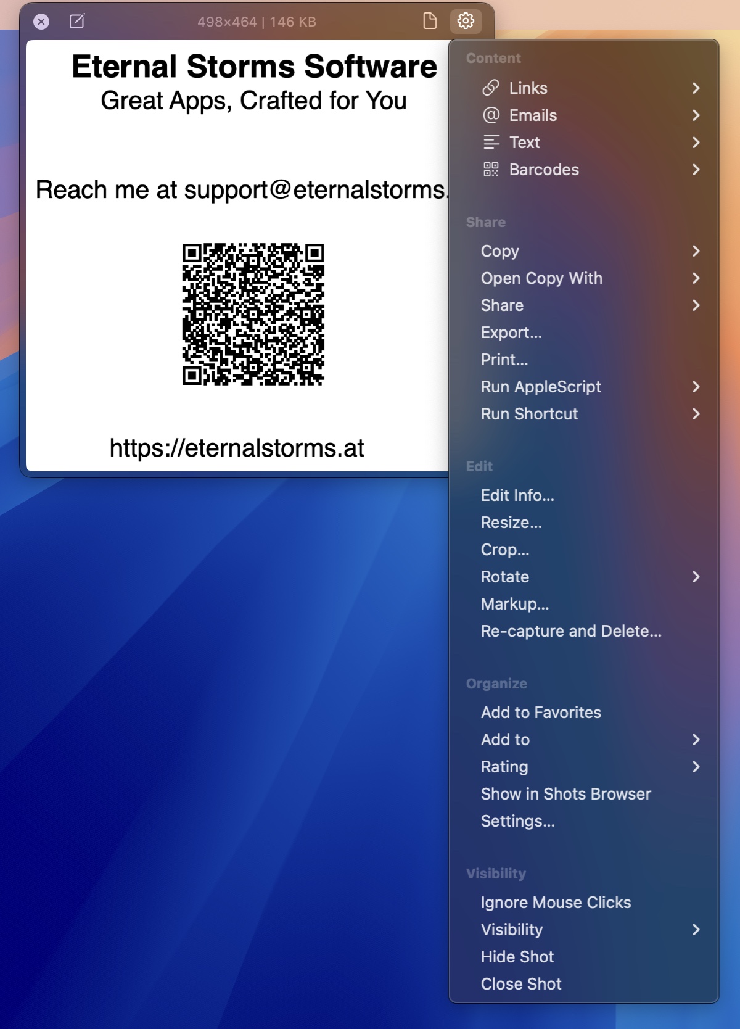Screen dimensions: 740x1029
Task: Choose Close Shot from the menu
Action: (584, 984)
